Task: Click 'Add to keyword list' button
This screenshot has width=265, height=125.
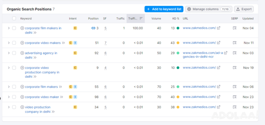Action: tap(164, 9)
